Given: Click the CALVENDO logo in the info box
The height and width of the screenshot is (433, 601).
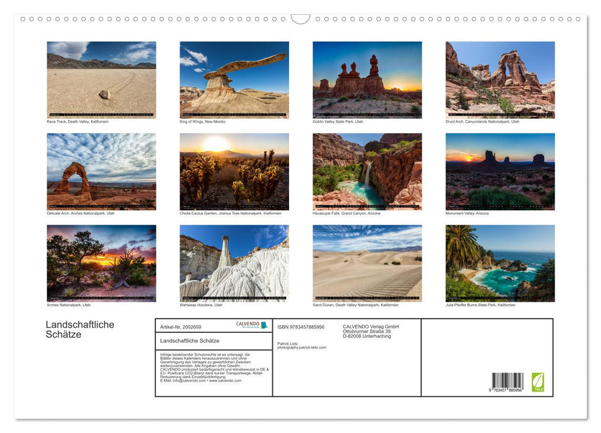Looking at the screenshot, I should click(251, 325).
